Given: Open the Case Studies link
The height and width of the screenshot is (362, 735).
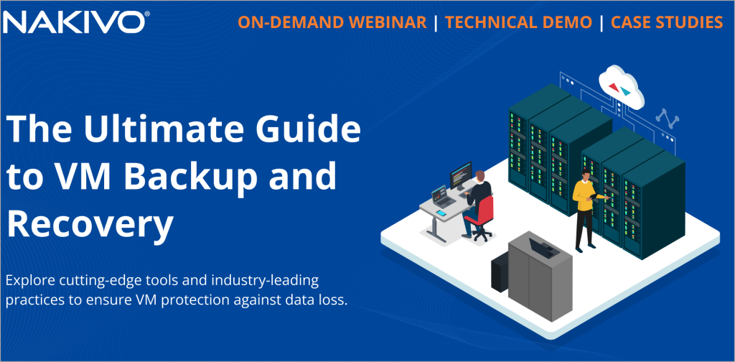Looking at the screenshot, I should (667, 22).
